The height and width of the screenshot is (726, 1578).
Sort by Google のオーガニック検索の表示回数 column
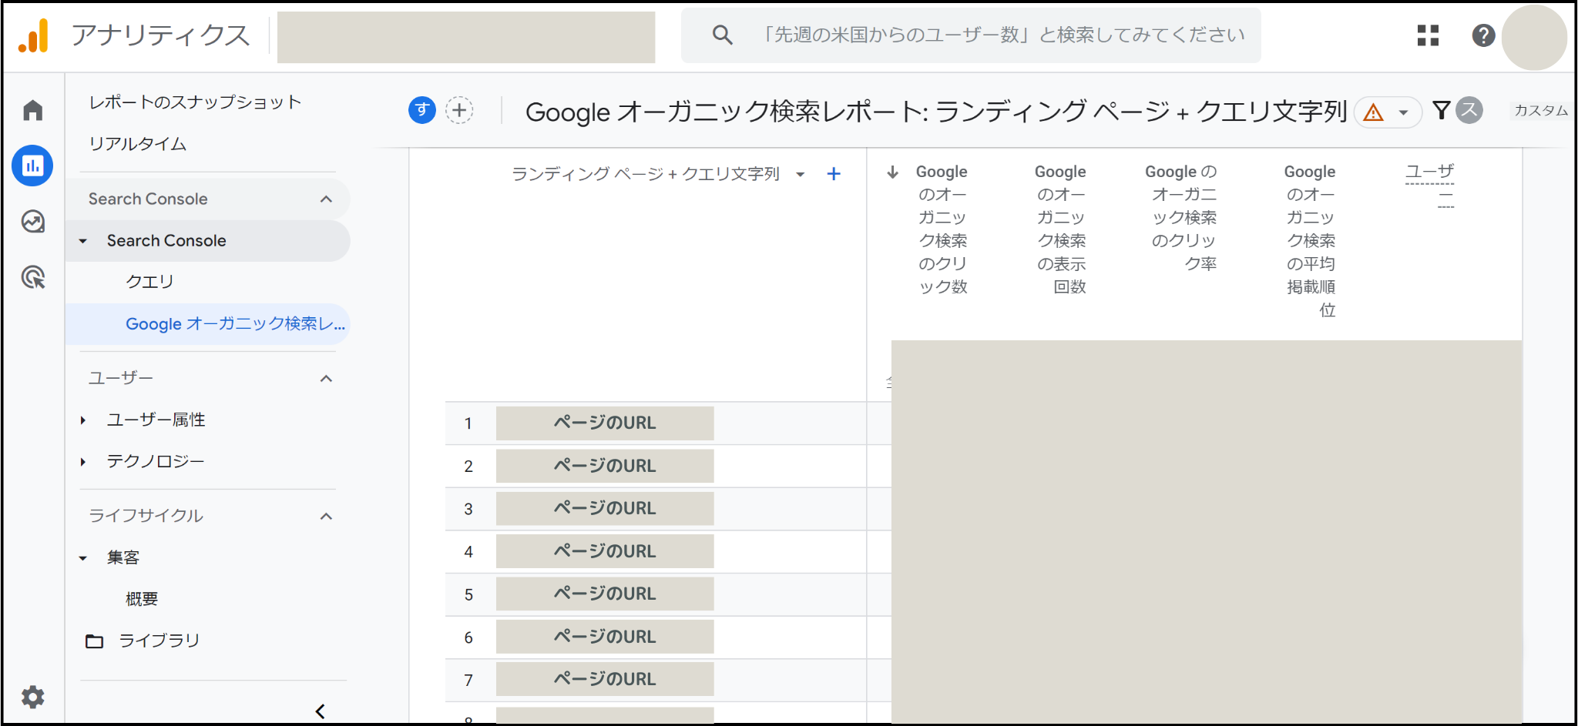(1060, 229)
